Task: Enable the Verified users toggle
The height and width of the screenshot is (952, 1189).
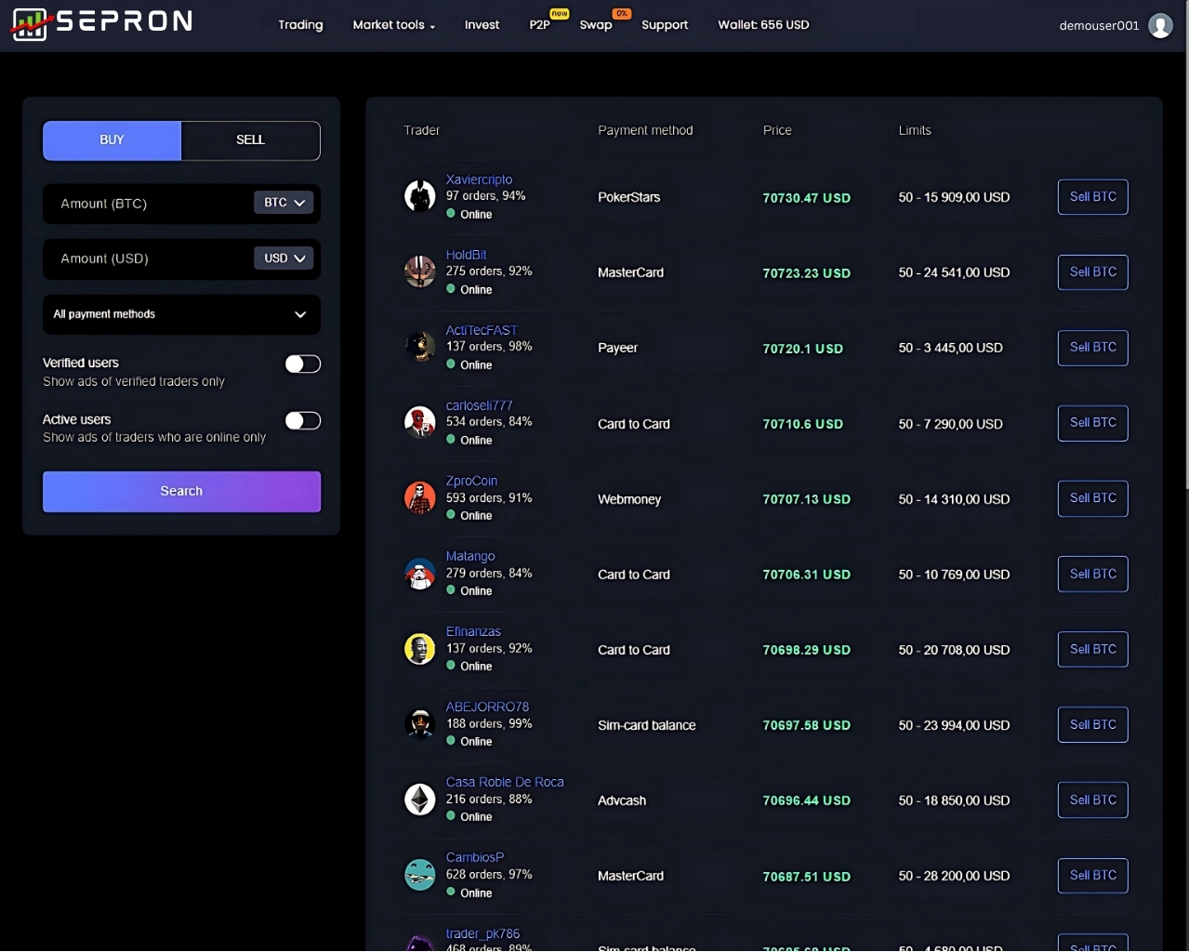Action: [302, 364]
